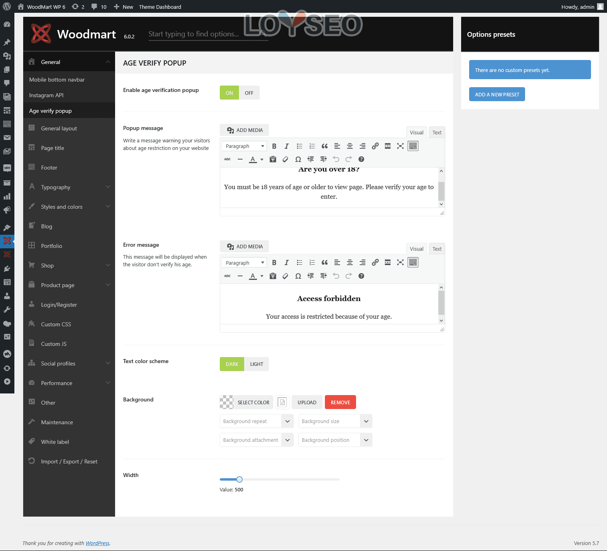Open keyboard shortcuts help in Popup message editor
607x551 pixels.
pyautogui.click(x=361, y=159)
